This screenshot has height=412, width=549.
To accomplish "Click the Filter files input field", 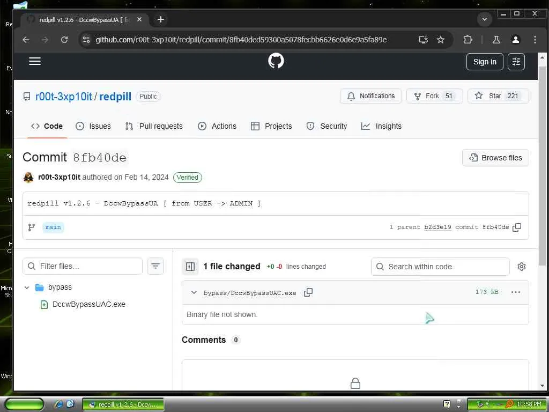I will [x=83, y=266].
